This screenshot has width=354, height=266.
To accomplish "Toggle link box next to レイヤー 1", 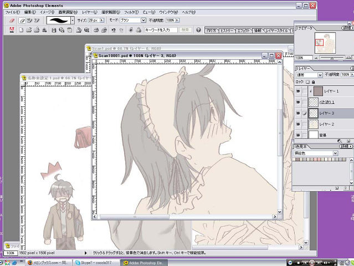I will (305, 91).
